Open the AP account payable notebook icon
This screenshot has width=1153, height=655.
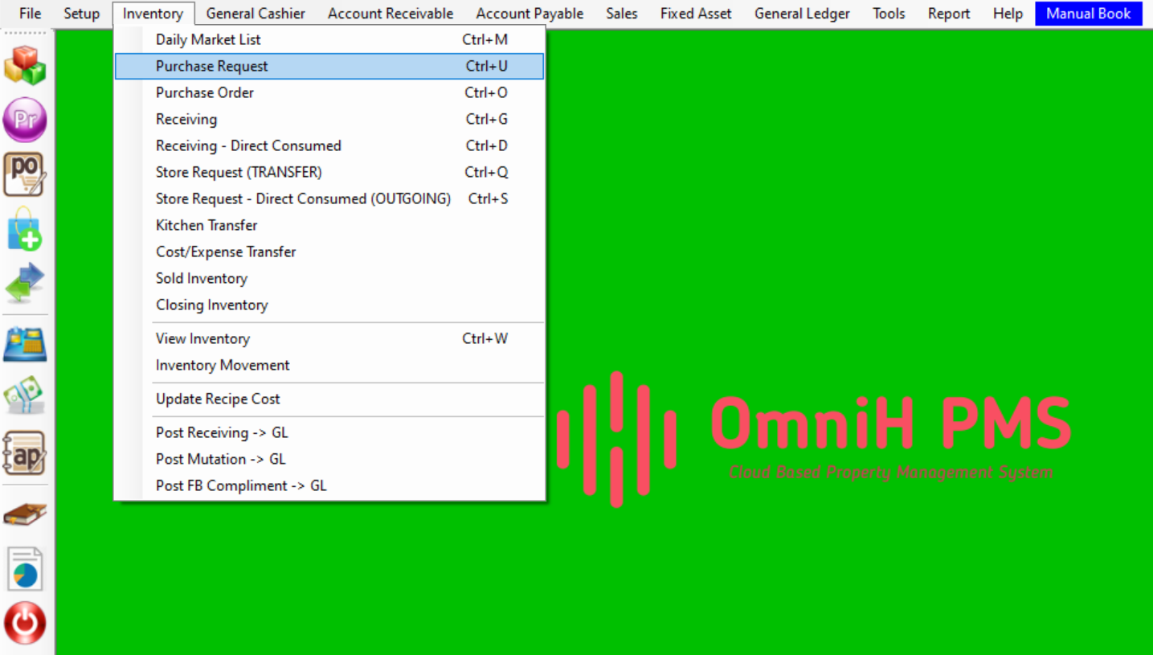(25, 453)
